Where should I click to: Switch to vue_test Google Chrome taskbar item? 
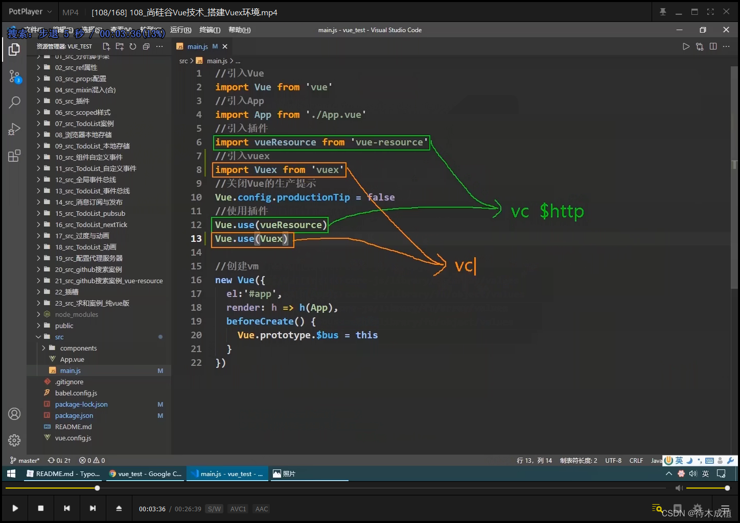pos(146,474)
